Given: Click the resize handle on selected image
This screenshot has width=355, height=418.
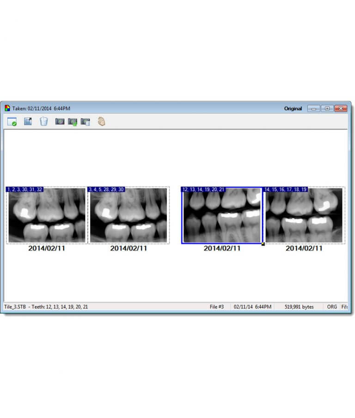Looking at the screenshot, I should [x=263, y=243].
